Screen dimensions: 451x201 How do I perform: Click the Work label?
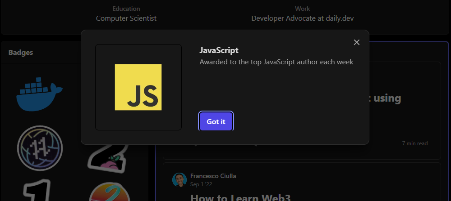coord(303,9)
